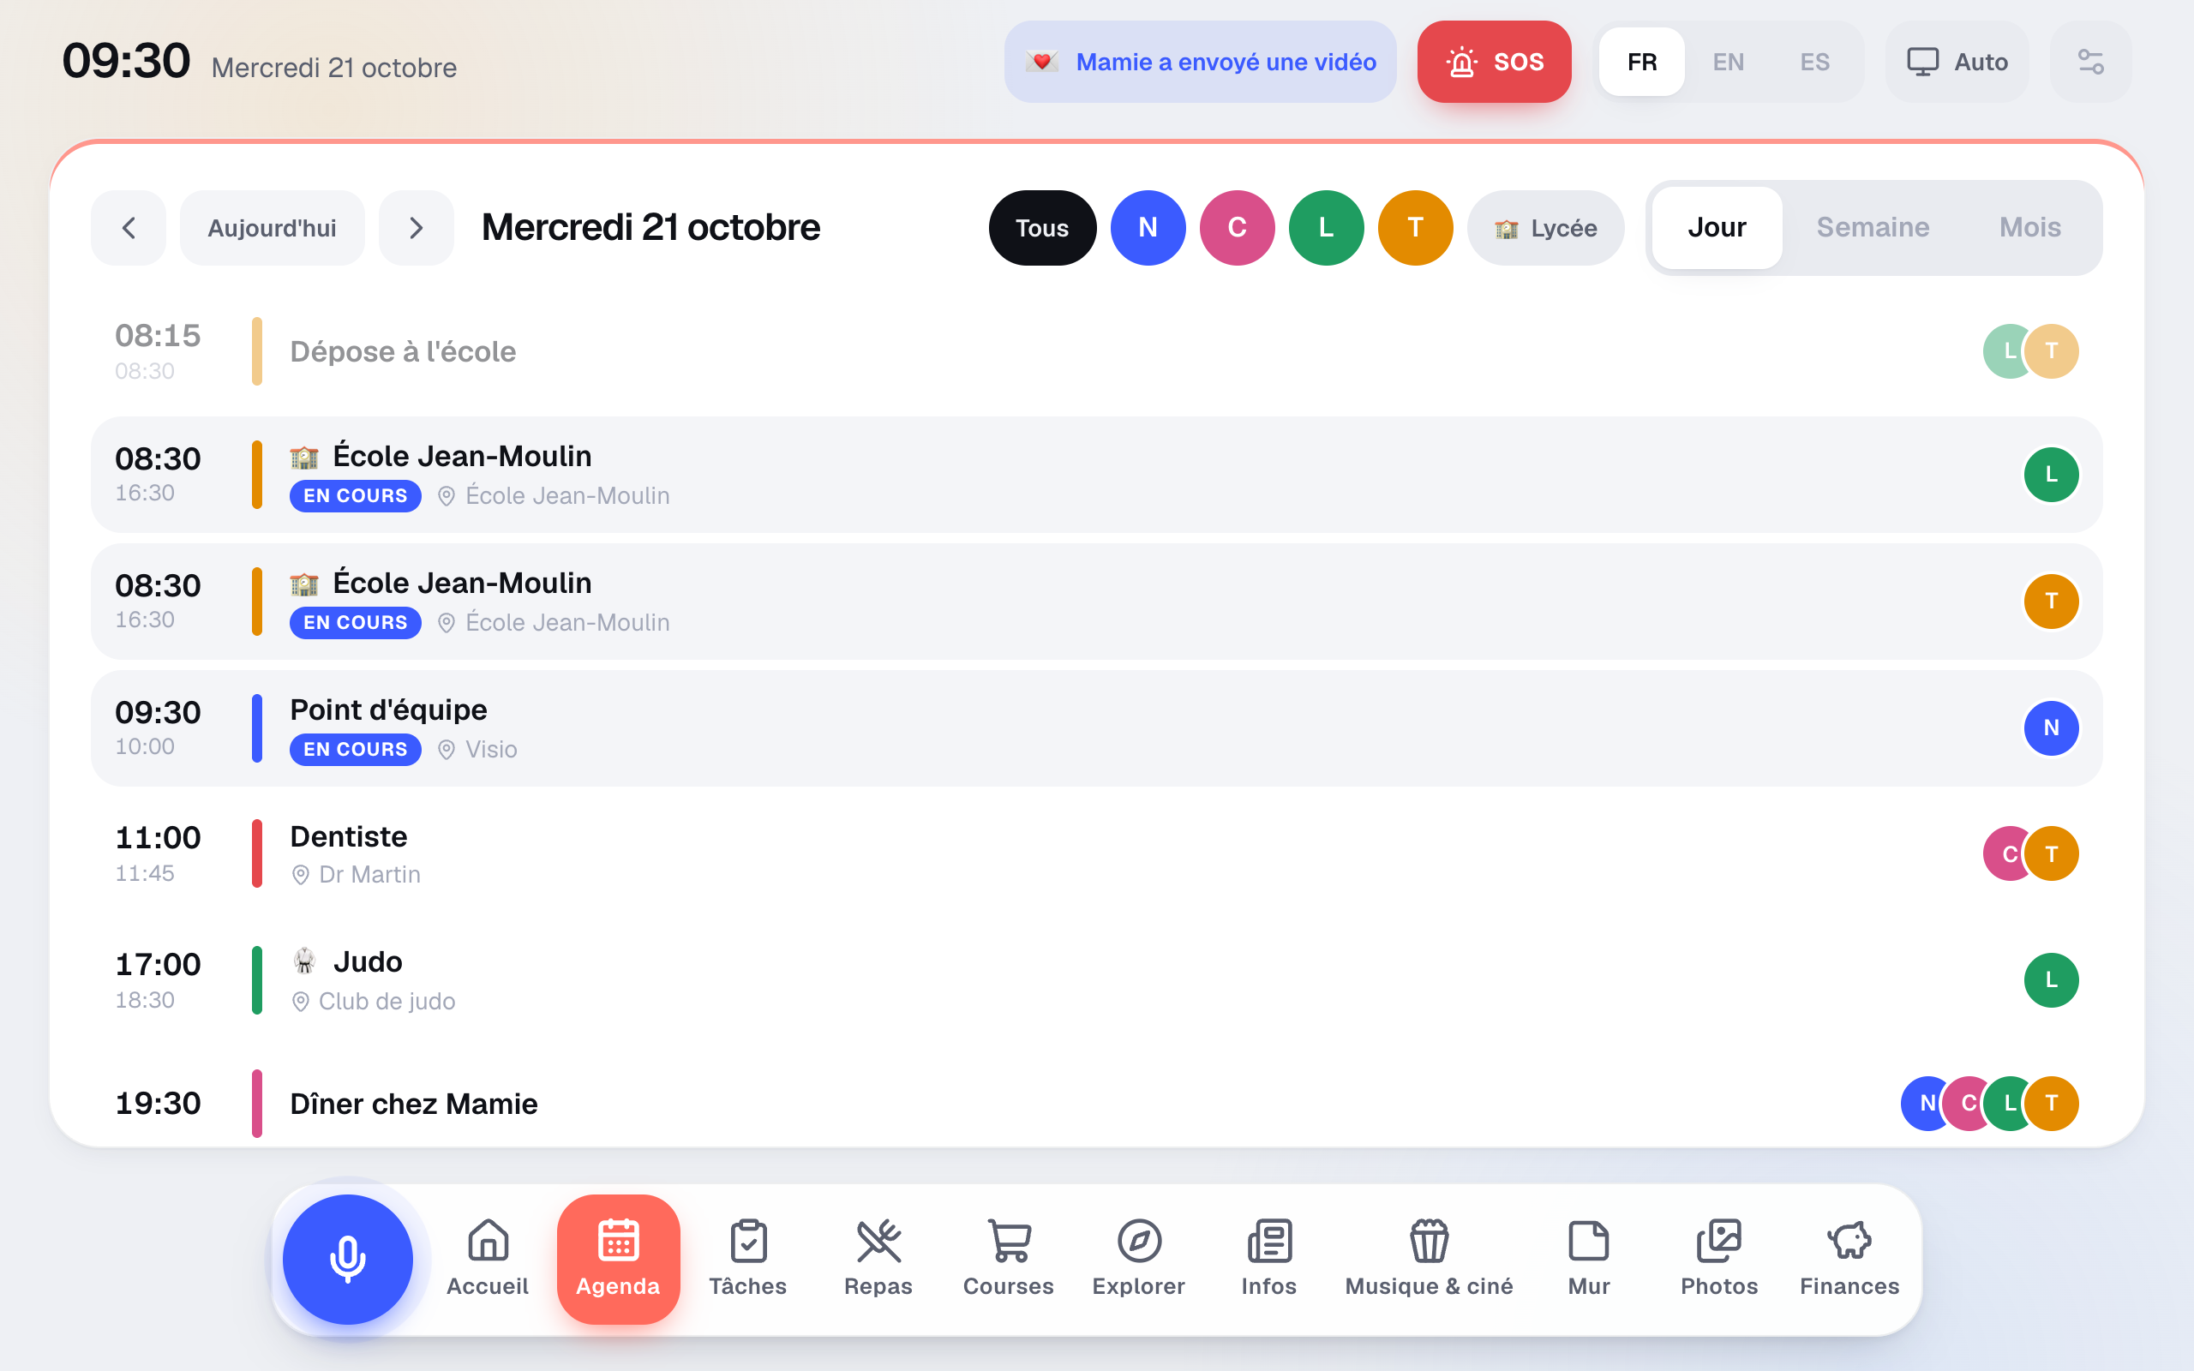Open the Finances piggy bank section
Viewport: 2194px width, 1371px height.
tap(1849, 1259)
